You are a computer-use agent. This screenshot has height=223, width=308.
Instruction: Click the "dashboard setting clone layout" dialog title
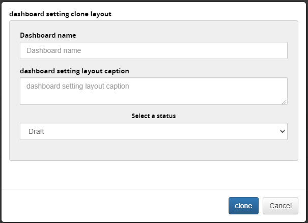point(60,14)
